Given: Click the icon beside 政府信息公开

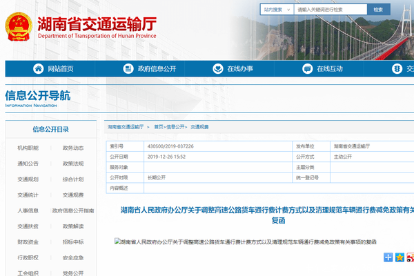Looking at the screenshot, I should tap(128, 68).
